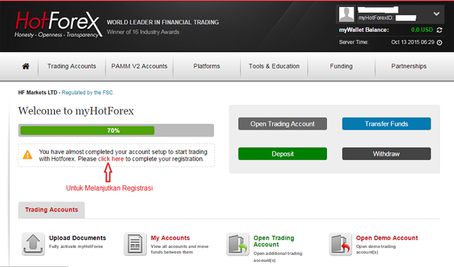This screenshot has height=267, width=454.
Task: Click 'Open additional trading account(s)' description
Action: (x=278, y=257)
